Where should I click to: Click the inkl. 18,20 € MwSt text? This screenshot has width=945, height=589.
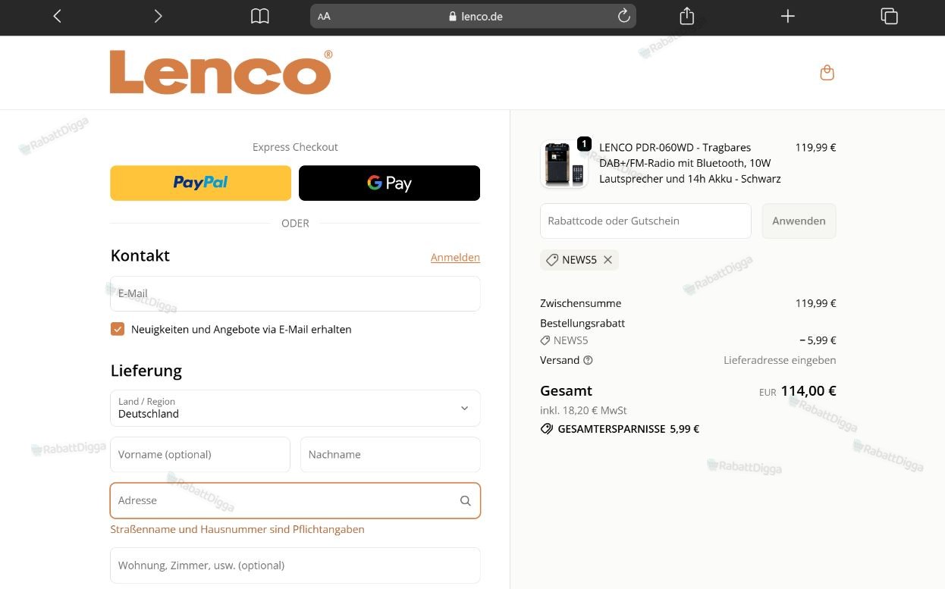[583, 410]
